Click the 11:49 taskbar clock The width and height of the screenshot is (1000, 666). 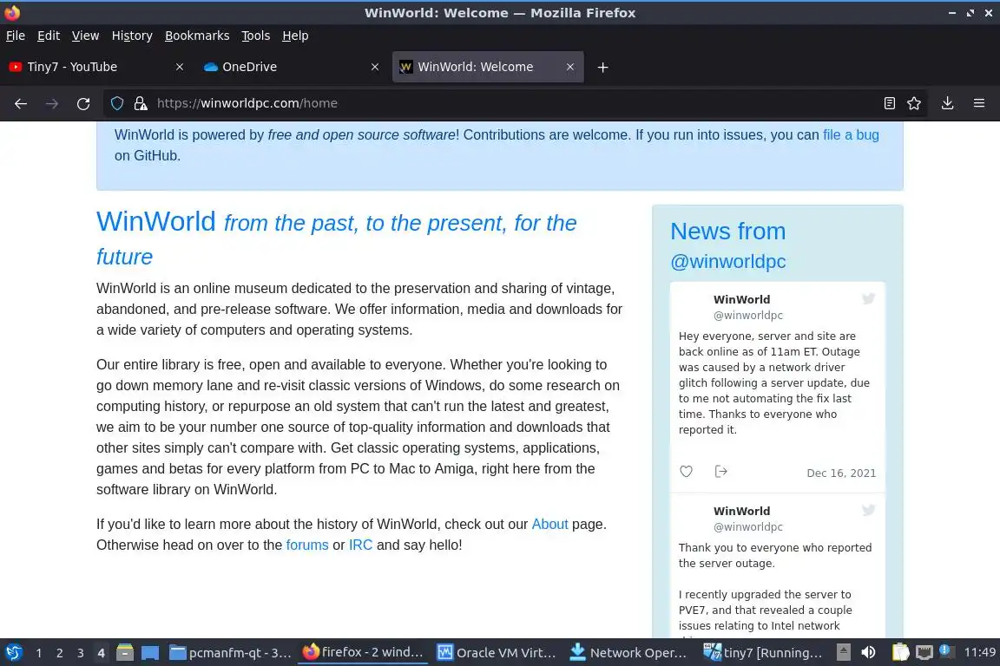click(979, 652)
